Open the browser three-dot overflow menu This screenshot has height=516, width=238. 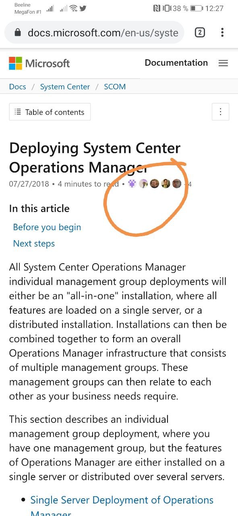[x=222, y=33]
